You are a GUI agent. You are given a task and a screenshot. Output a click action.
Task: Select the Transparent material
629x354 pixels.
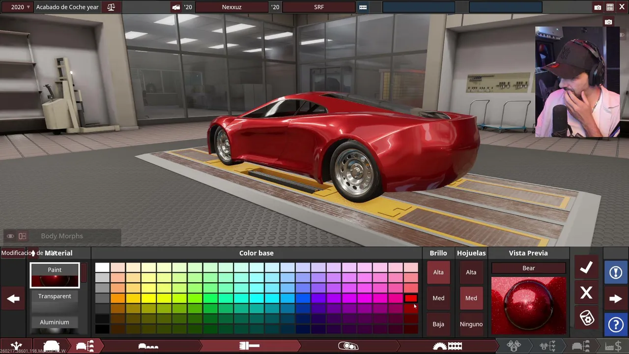pyautogui.click(x=55, y=301)
